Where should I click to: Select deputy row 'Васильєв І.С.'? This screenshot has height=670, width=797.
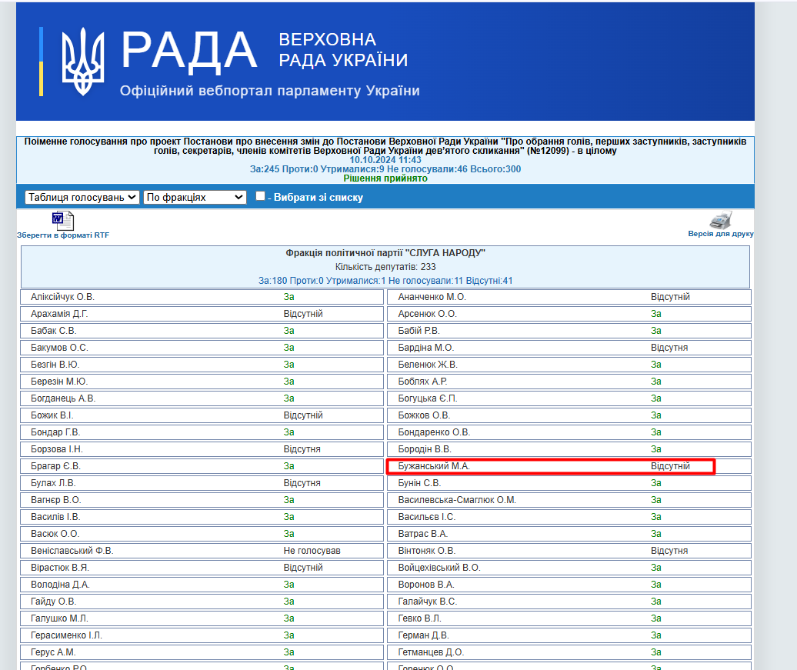(x=569, y=516)
